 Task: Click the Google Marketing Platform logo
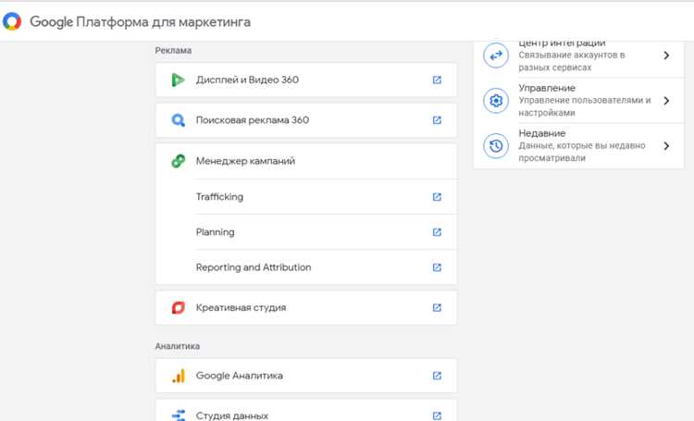[x=12, y=21]
